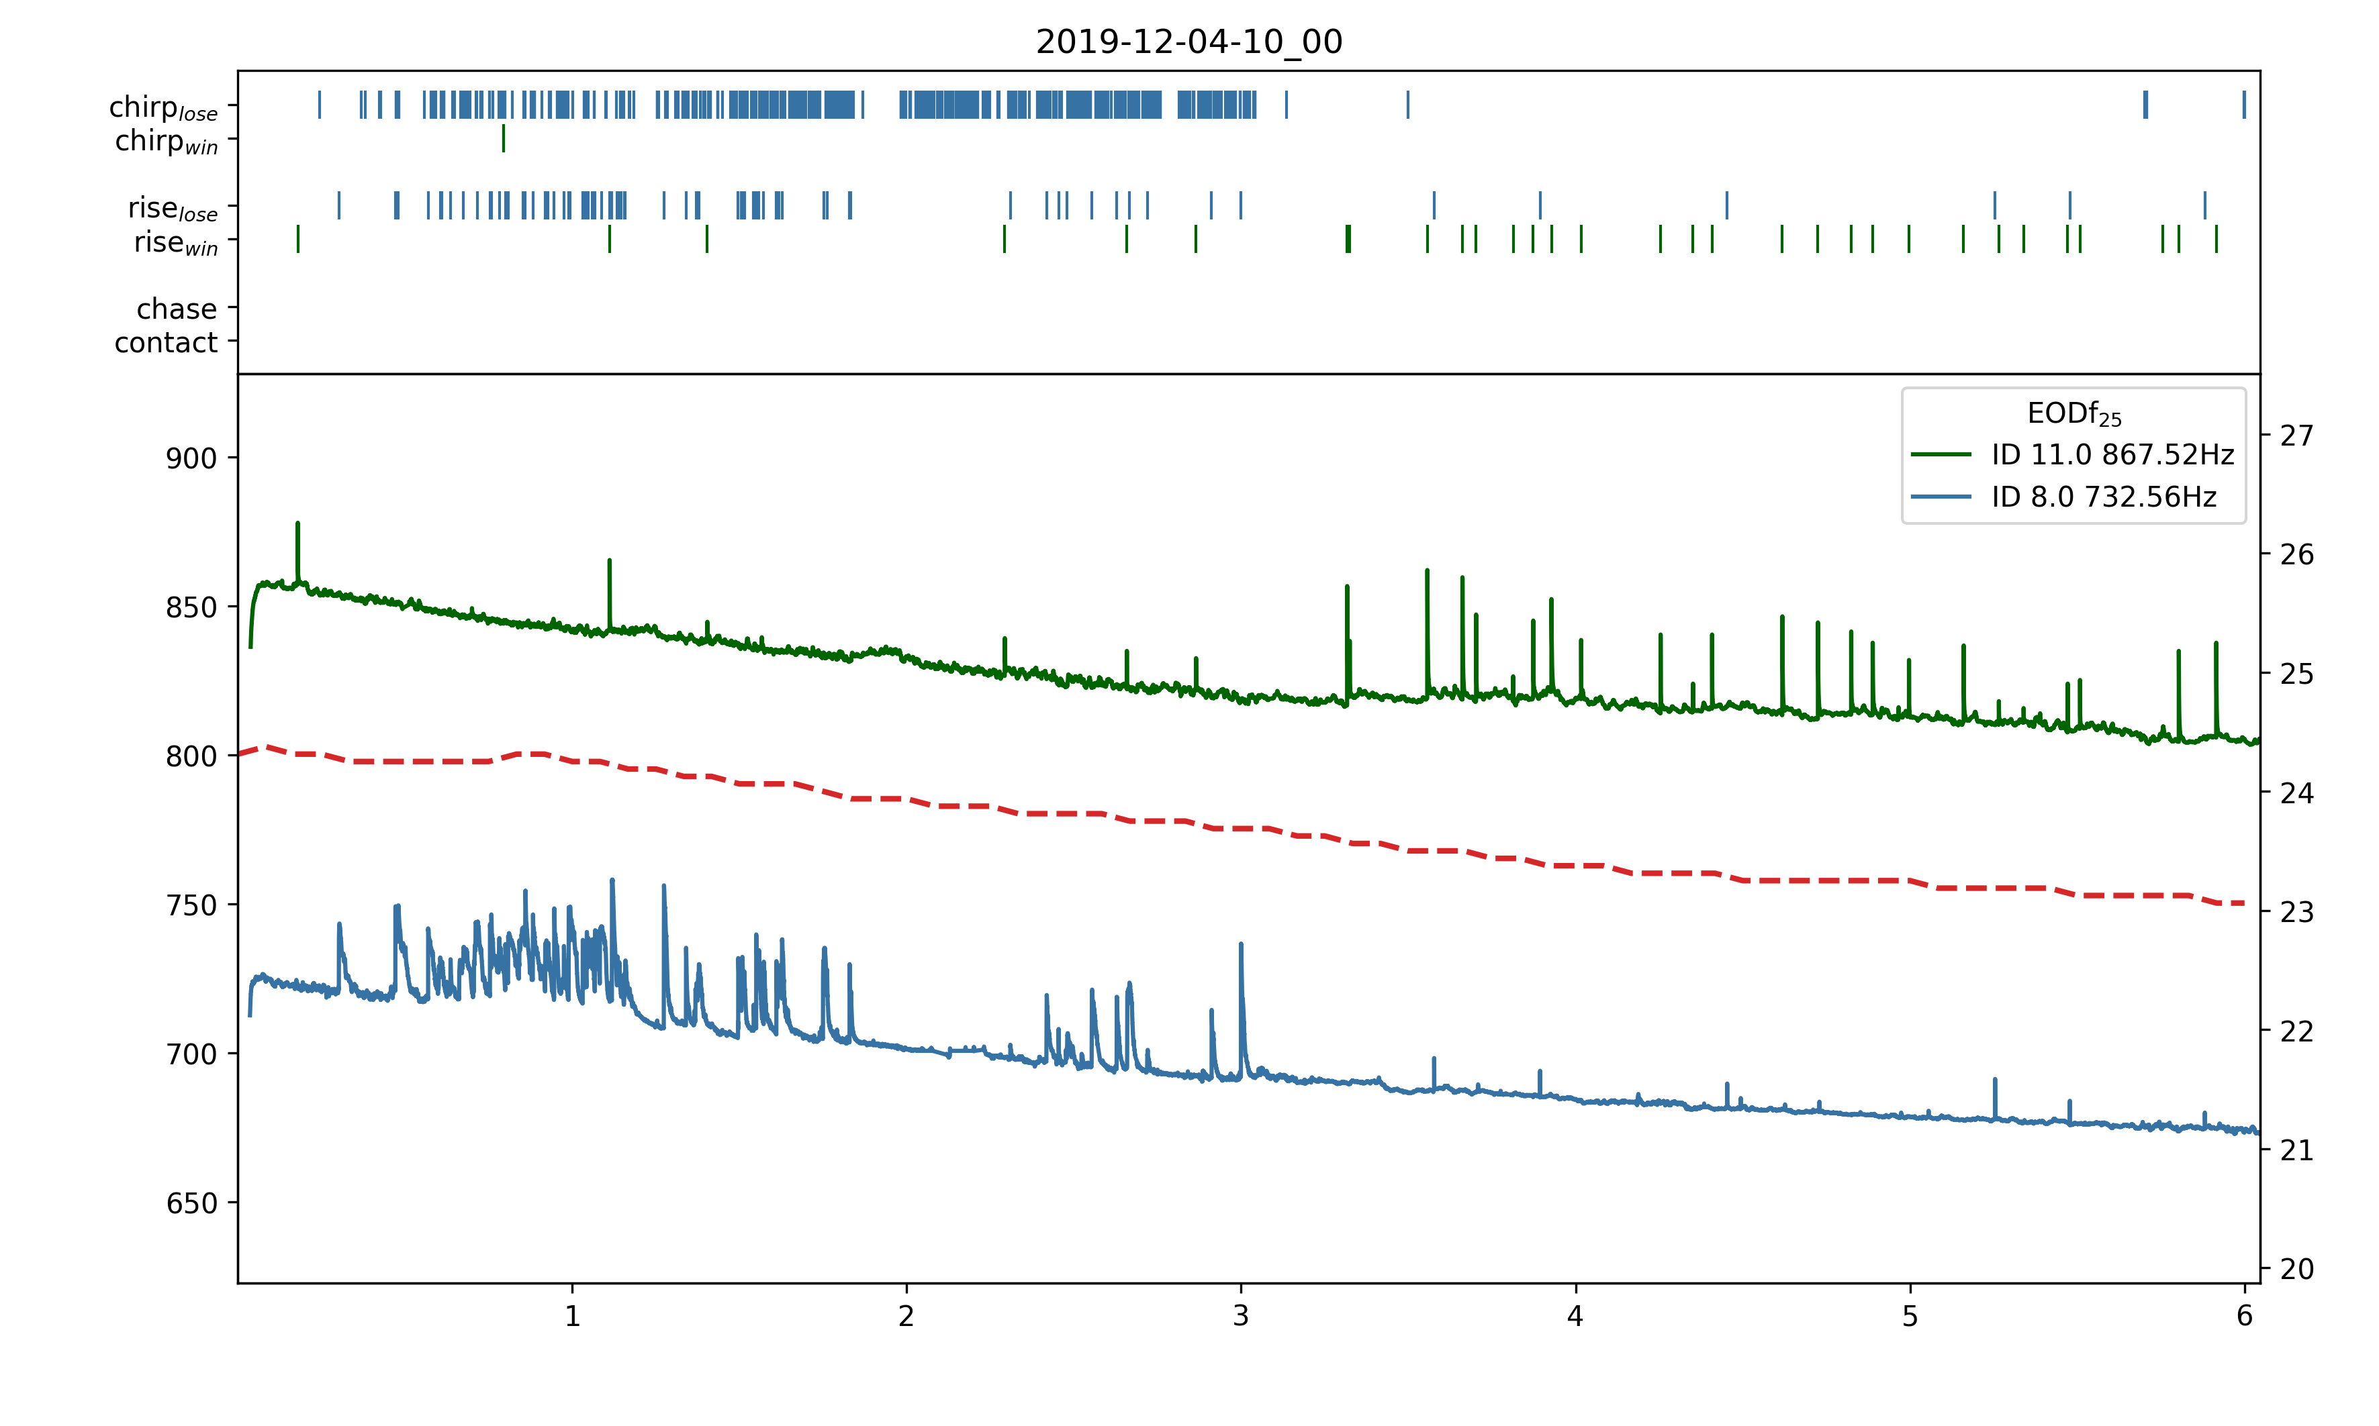The height and width of the screenshot is (1426, 2379).
Task: Click the 20 tick on right axis
Action: tap(2296, 1270)
